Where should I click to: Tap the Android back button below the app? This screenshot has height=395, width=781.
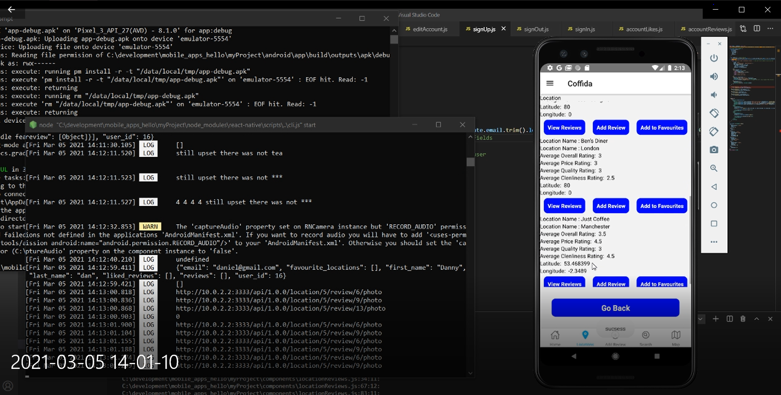coord(574,356)
